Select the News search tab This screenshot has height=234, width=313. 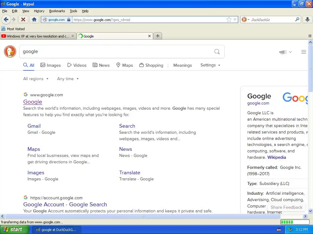point(101,65)
